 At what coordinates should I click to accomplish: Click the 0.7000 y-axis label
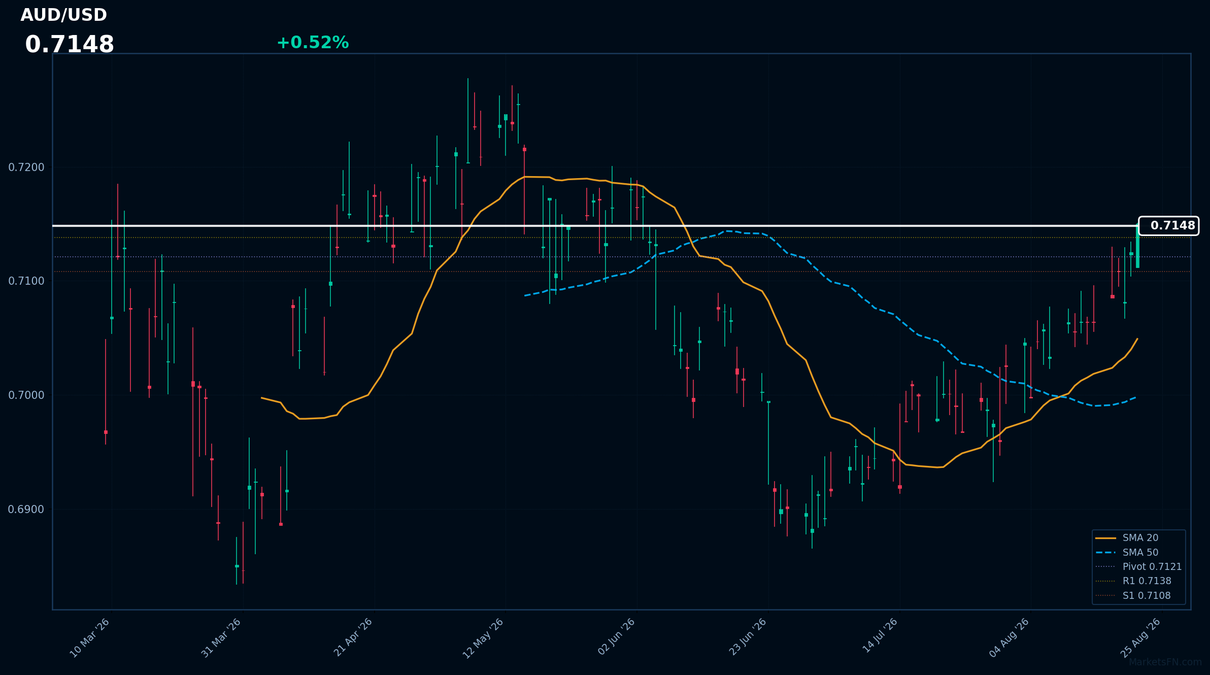26,395
